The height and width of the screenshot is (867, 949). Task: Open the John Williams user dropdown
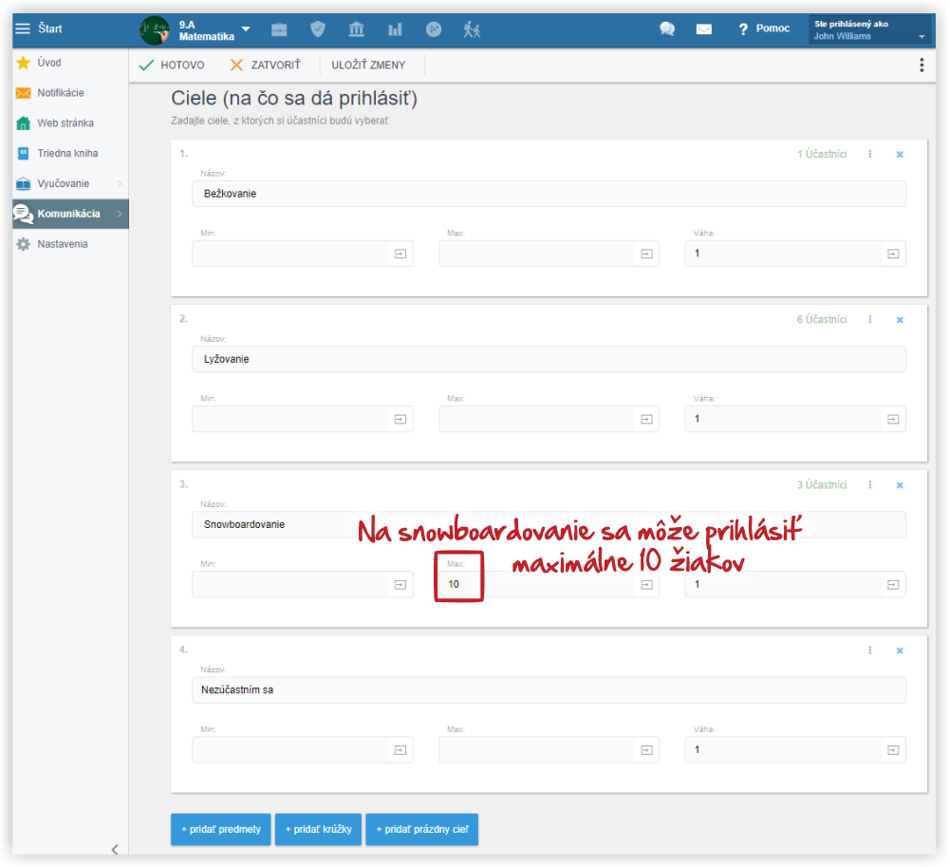click(921, 37)
